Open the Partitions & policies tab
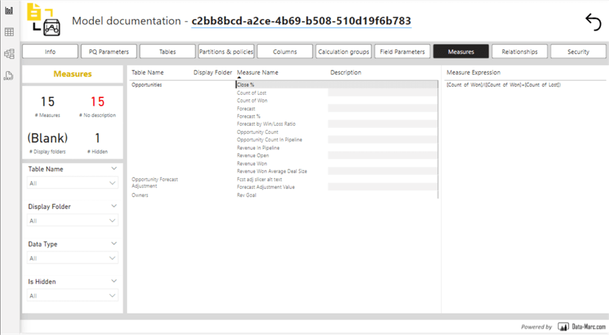This screenshot has height=335, width=609. (226, 51)
